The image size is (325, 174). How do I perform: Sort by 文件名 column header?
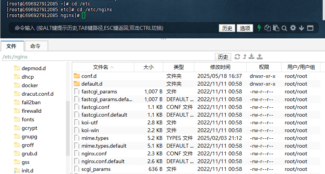click(x=103, y=67)
